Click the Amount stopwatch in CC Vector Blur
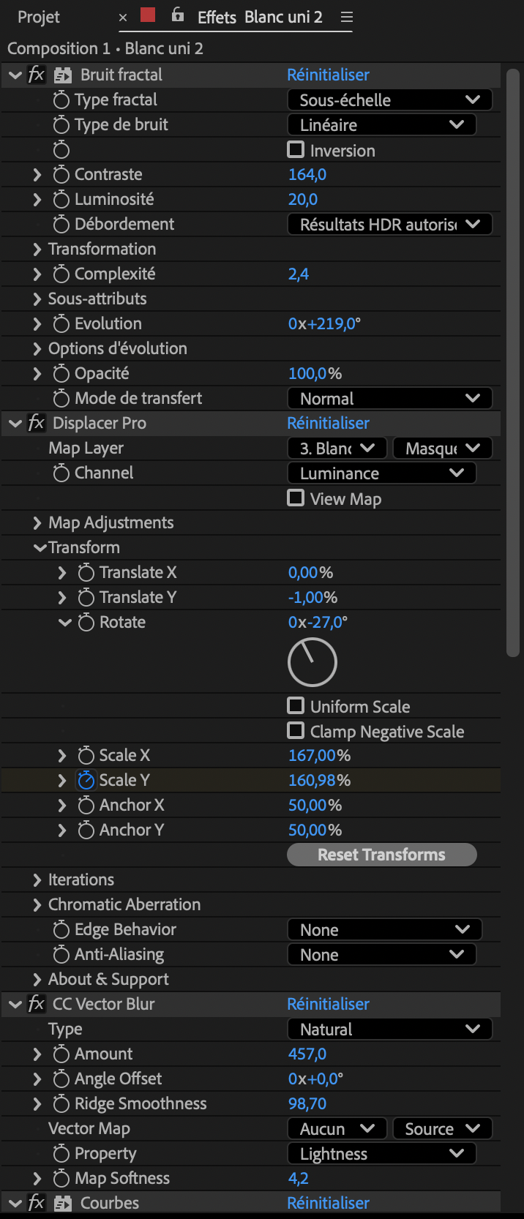The height and width of the screenshot is (1219, 524). (x=61, y=1054)
